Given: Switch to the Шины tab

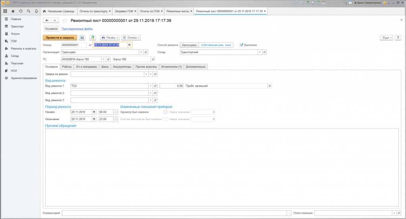Looking at the screenshot, I should (x=105, y=67).
